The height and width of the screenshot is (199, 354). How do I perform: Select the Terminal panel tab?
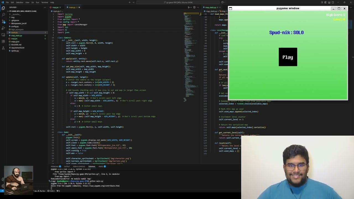pyautogui.click(x=92, y=166)
